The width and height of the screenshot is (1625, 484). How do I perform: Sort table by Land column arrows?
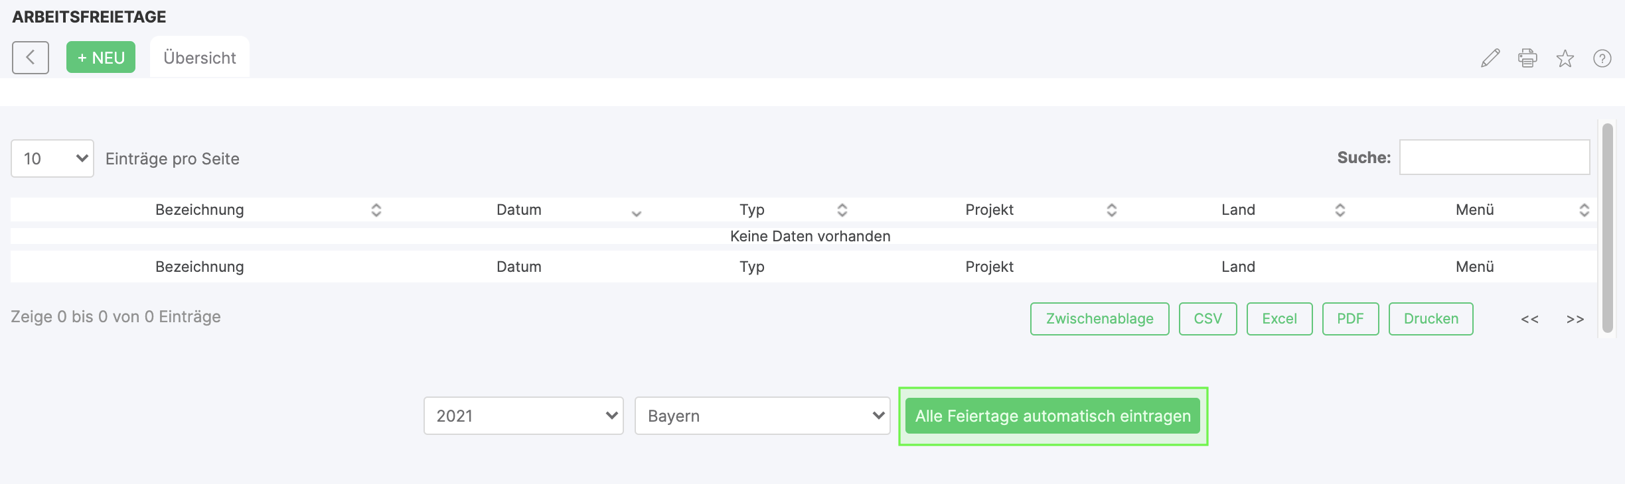[1340, 210]
